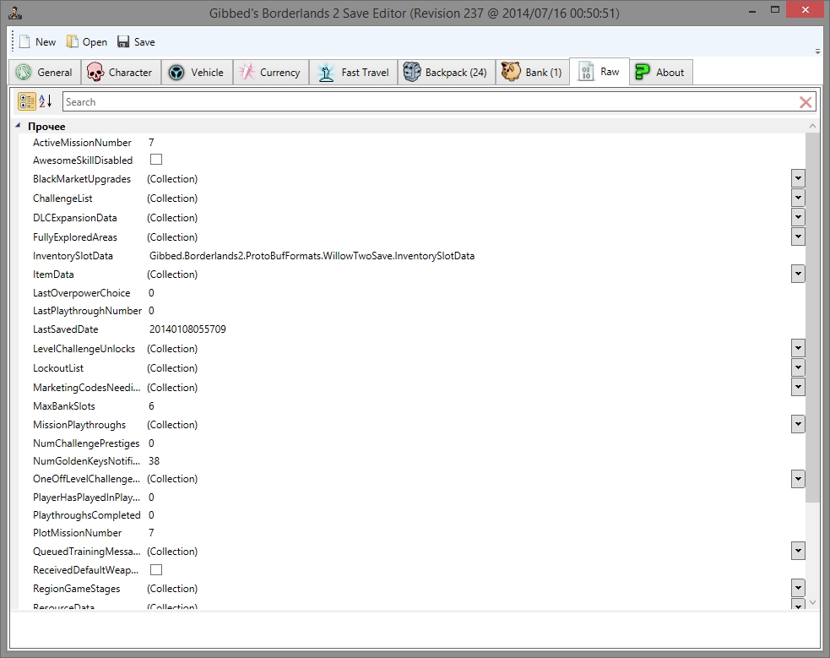Click the Save floppy disk icon

pos(123,42)
